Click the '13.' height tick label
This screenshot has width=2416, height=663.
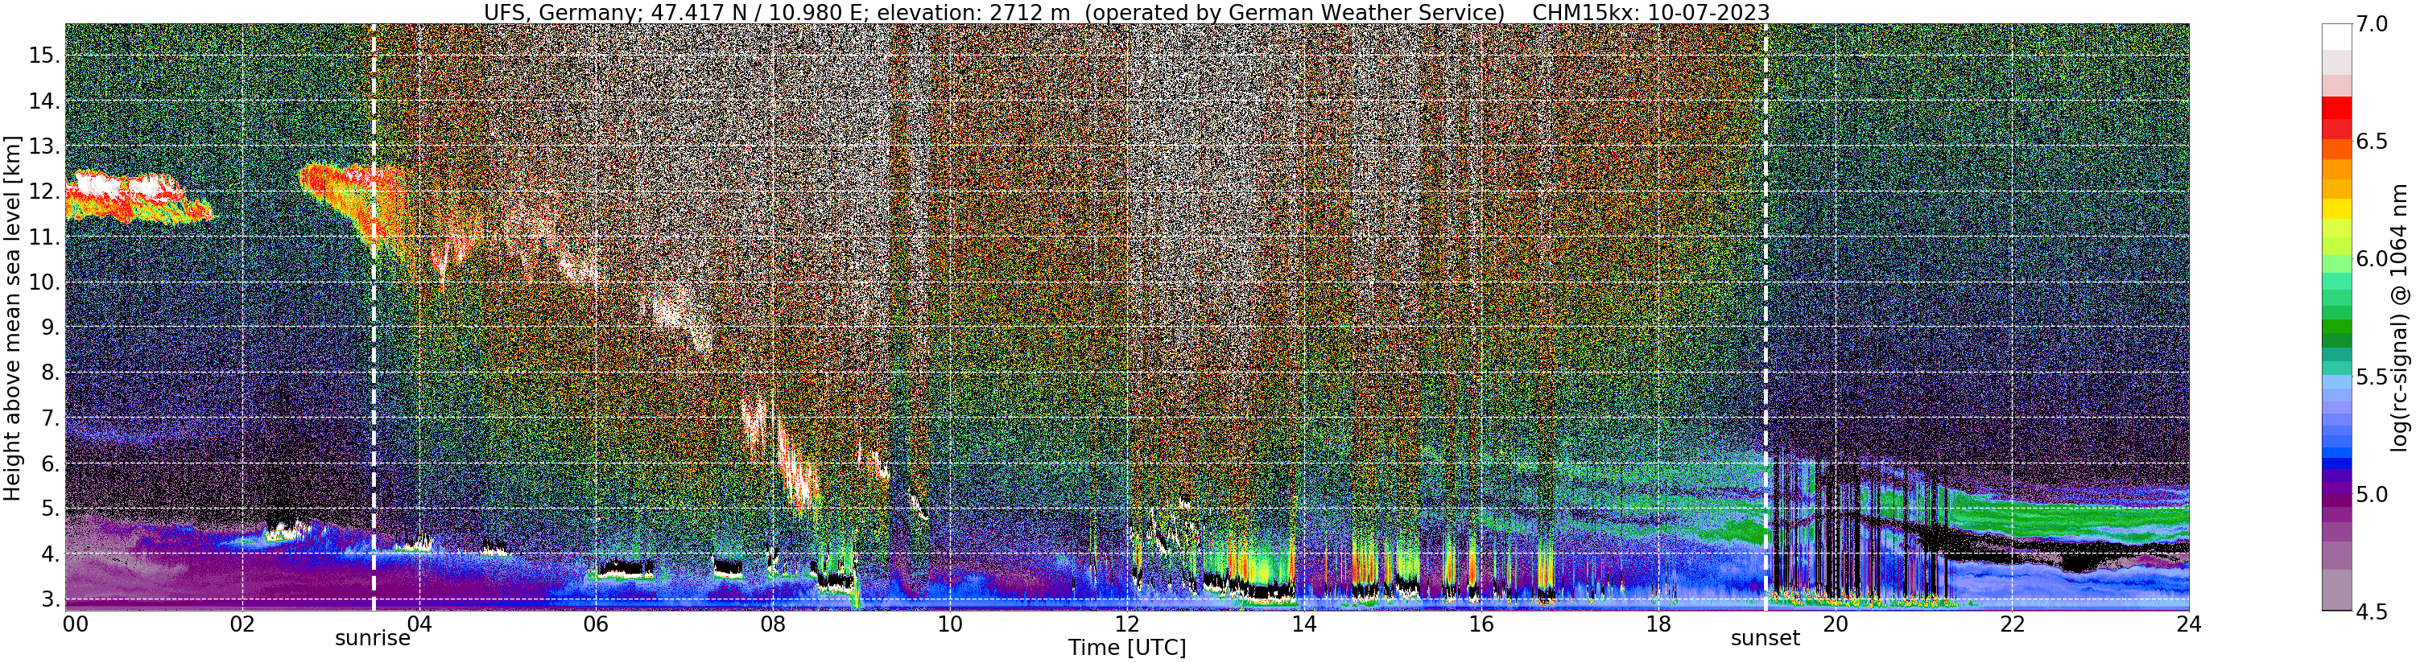44,146
